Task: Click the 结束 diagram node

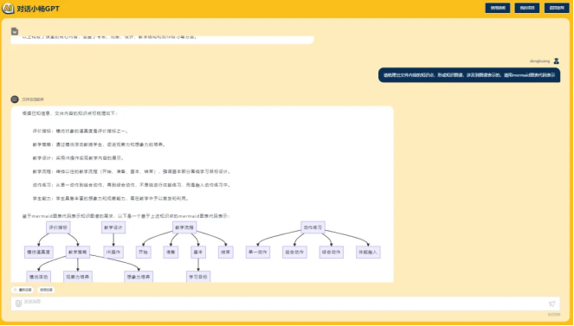Action: click(x=226, y=252)
